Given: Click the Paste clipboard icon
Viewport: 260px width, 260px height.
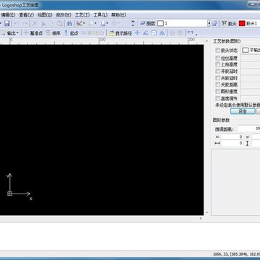Looking at the screenshot, I should click(x=59, y=23).
